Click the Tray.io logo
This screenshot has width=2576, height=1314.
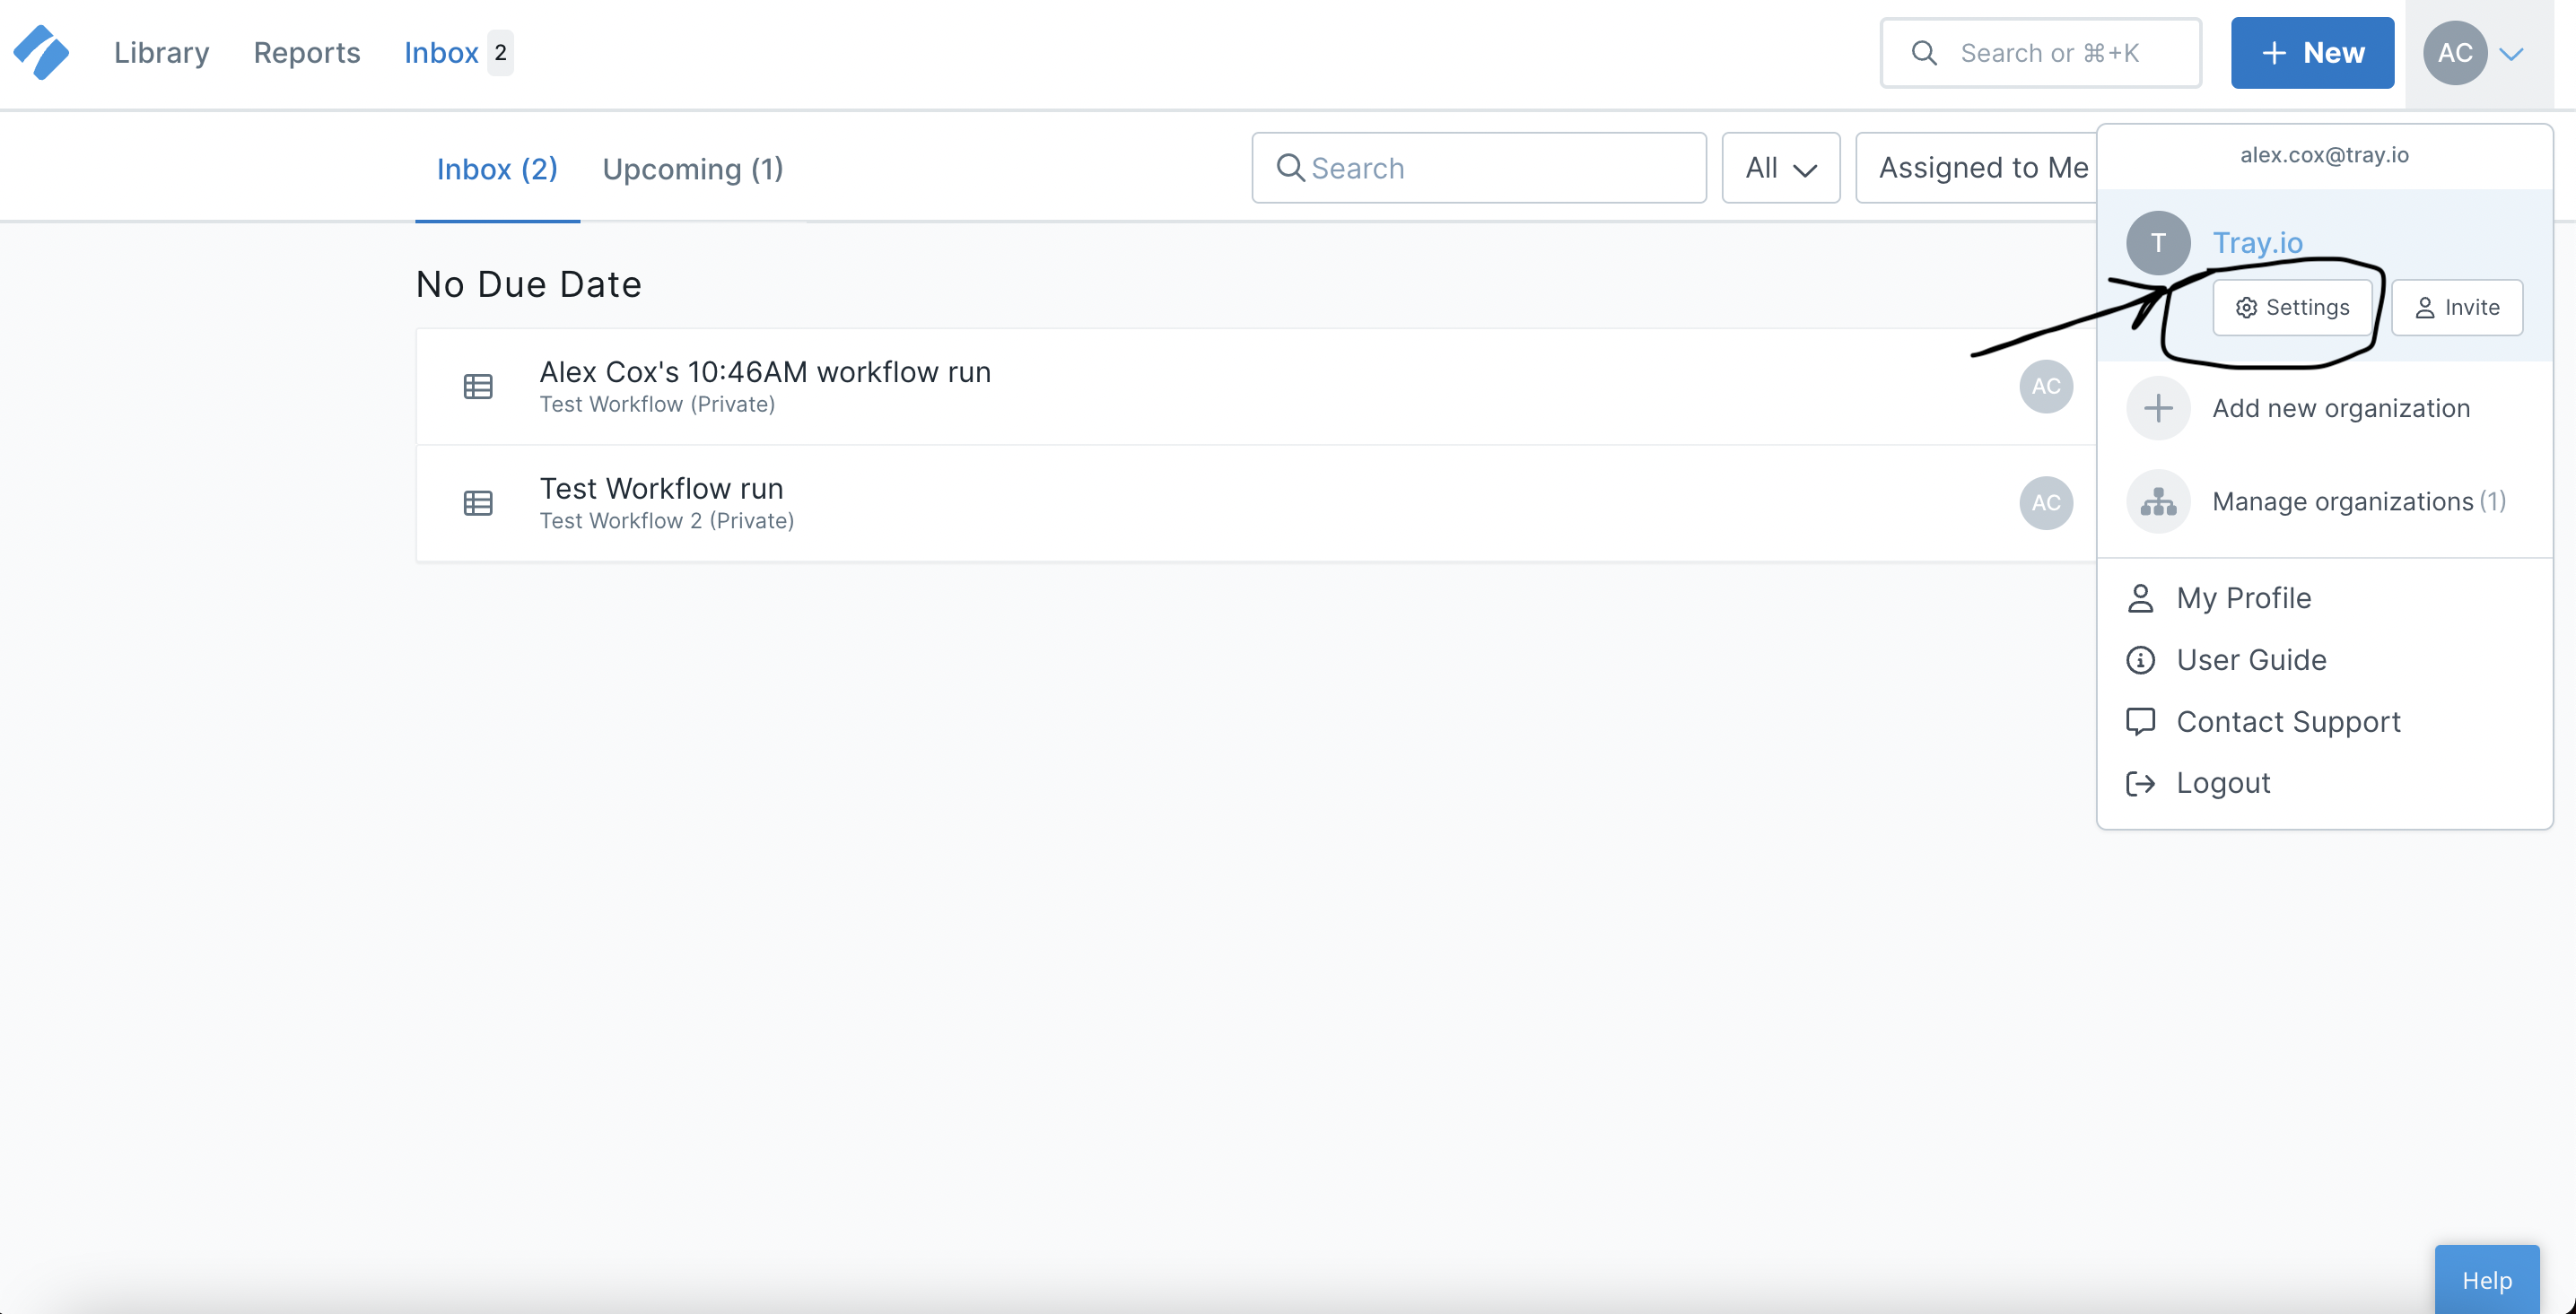point(42,52)
